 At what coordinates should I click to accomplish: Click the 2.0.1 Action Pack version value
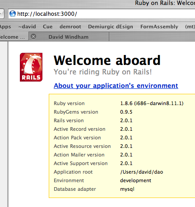click(x=126, y=138)
